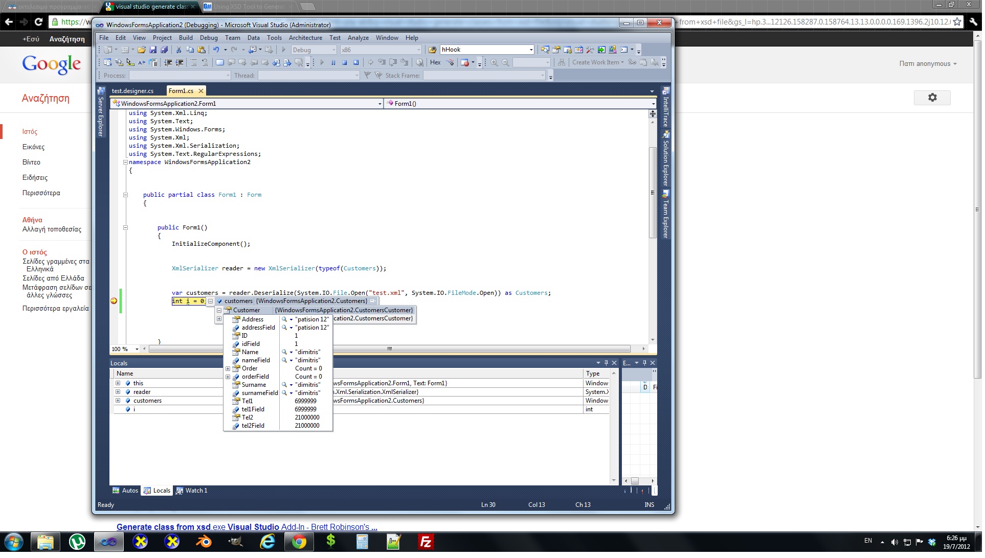Click the Increase Indent icon
985x558 pixels.
pyautogui.click(x=179, y=62)
